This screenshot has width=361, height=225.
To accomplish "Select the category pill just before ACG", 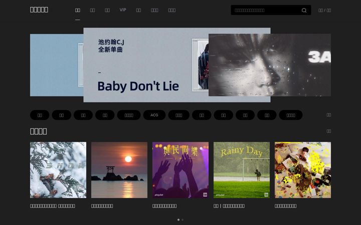I will pos(129,115).
